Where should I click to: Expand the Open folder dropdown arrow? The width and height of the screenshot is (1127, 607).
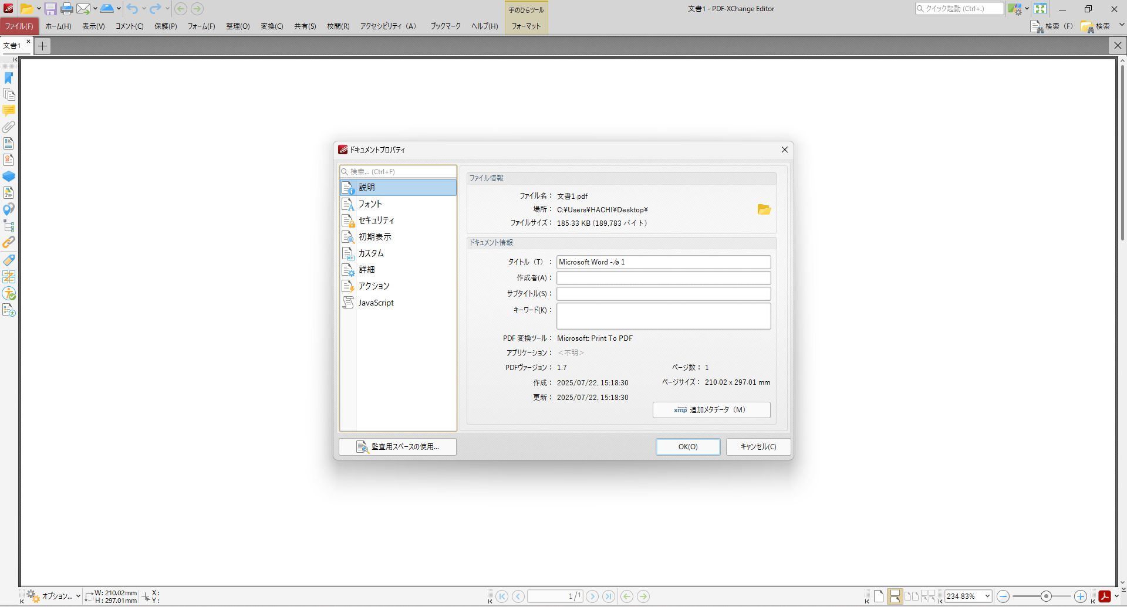click(x=39, y=9)
